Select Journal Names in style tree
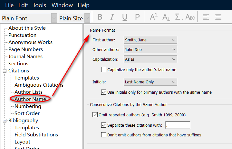This screenshot has height=149, width=232. pos(25,57)
